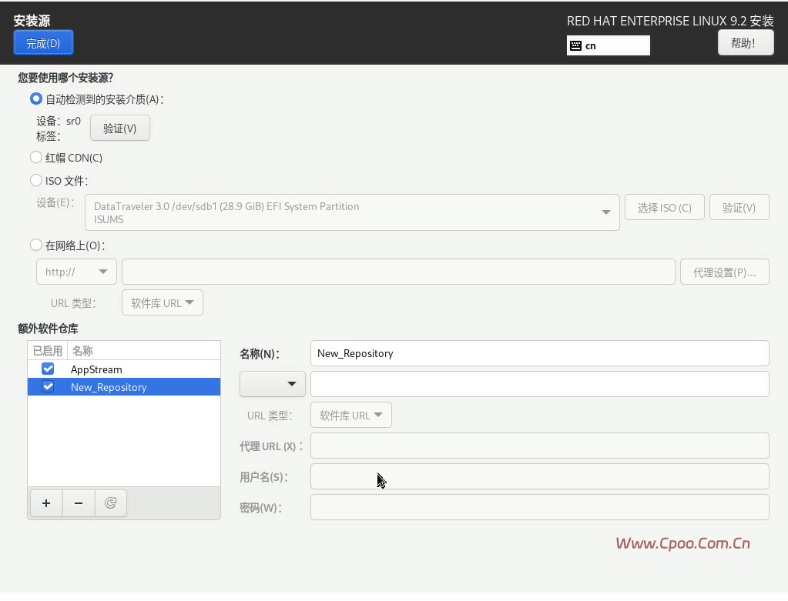The height and width of the screenshot is (601, 788).
Task: Select 在网络上 network source radio
Action: pyautogui.click(x=36, y=245)
